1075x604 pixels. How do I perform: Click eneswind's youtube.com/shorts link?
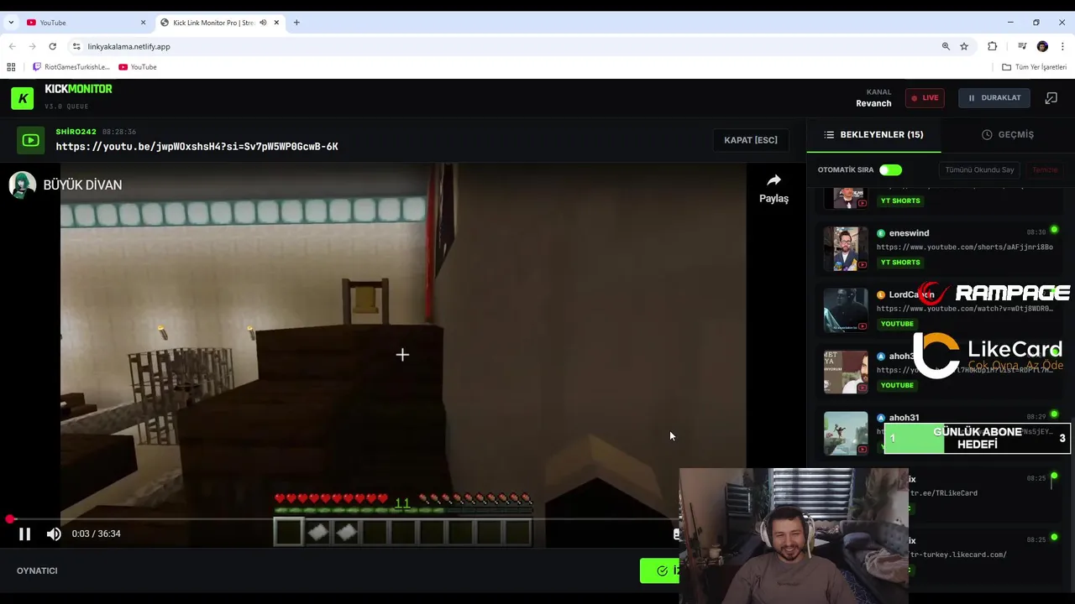click(964, 247)
